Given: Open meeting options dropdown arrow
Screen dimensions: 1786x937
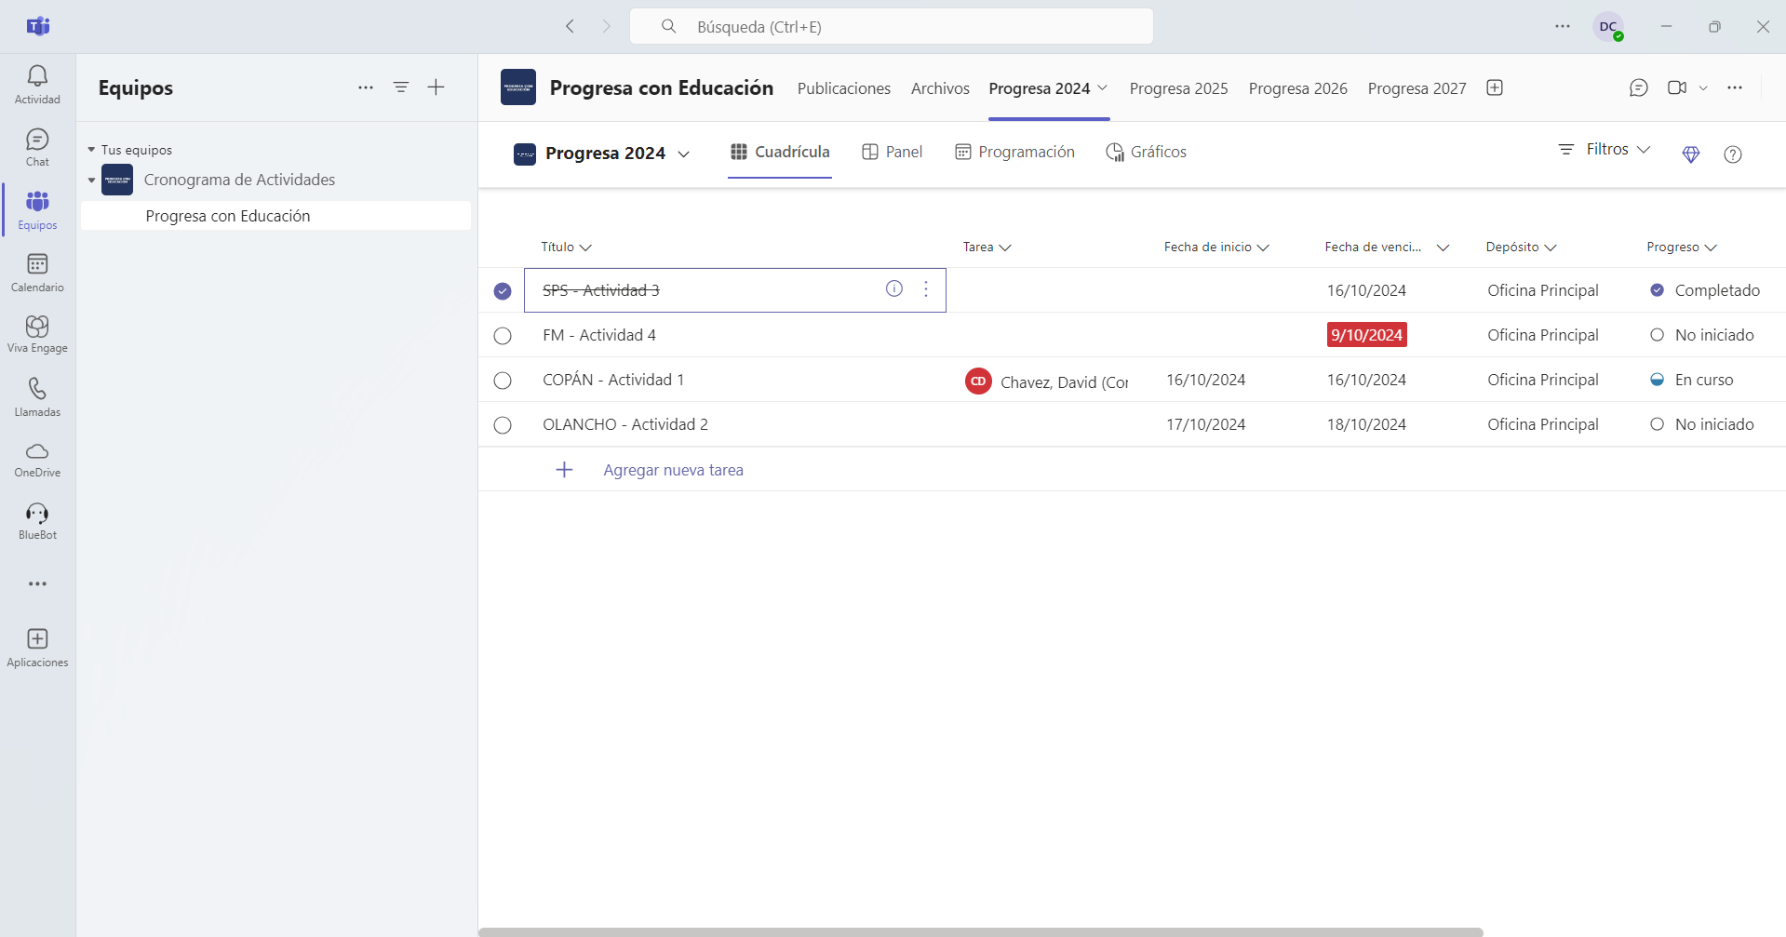Looking at the screenshot, I should [x=1703, y=87].
